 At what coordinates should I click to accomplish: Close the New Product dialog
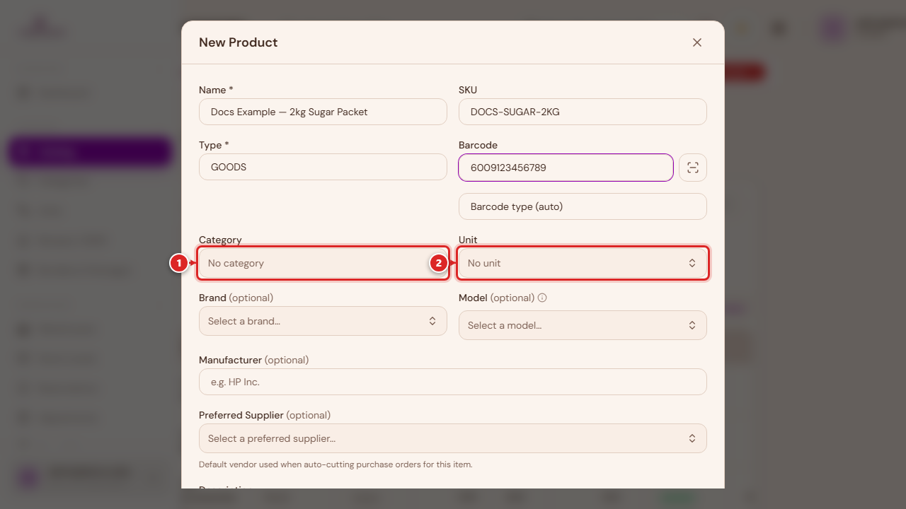pyautogui.click(x=697, y=42)
